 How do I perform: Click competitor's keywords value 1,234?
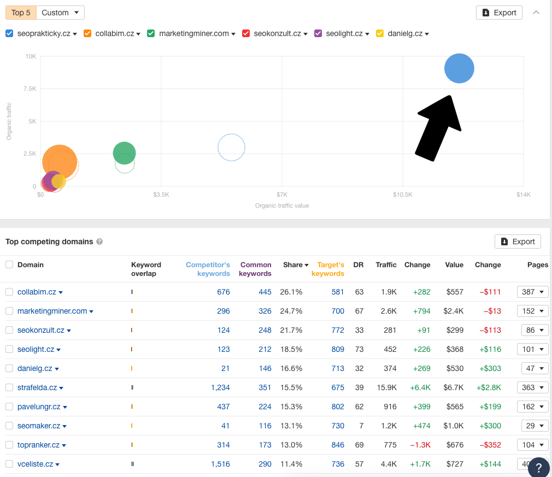coord(220,387)
